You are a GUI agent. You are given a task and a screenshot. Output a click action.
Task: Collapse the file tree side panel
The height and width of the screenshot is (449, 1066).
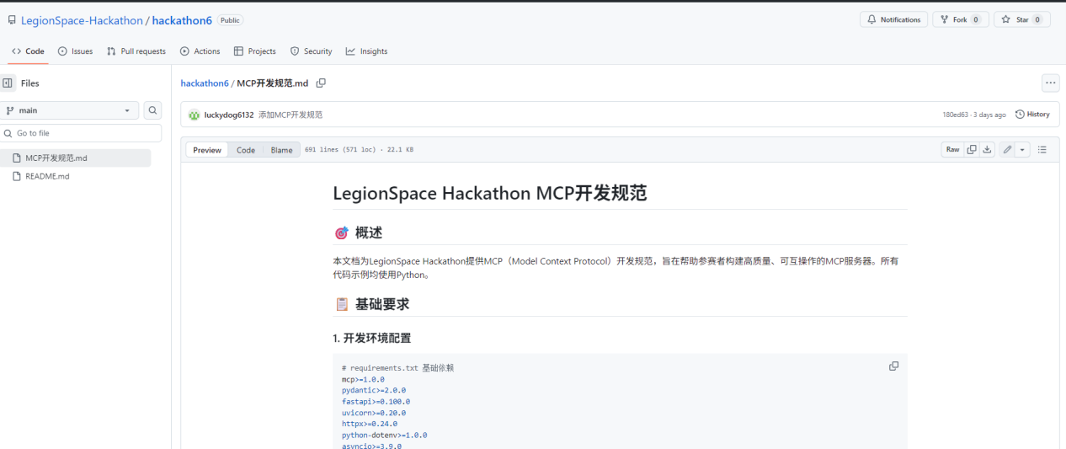8,83
